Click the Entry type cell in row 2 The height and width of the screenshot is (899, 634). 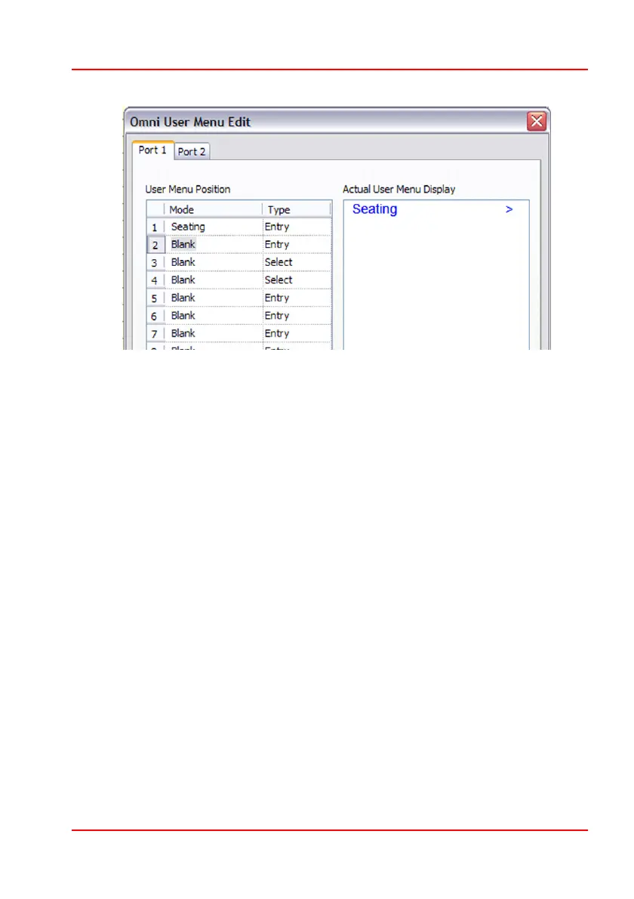coord(297,245)
